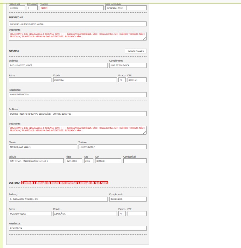Click the origin Endereço field ROD. DO XISTO

pos(58,65)
